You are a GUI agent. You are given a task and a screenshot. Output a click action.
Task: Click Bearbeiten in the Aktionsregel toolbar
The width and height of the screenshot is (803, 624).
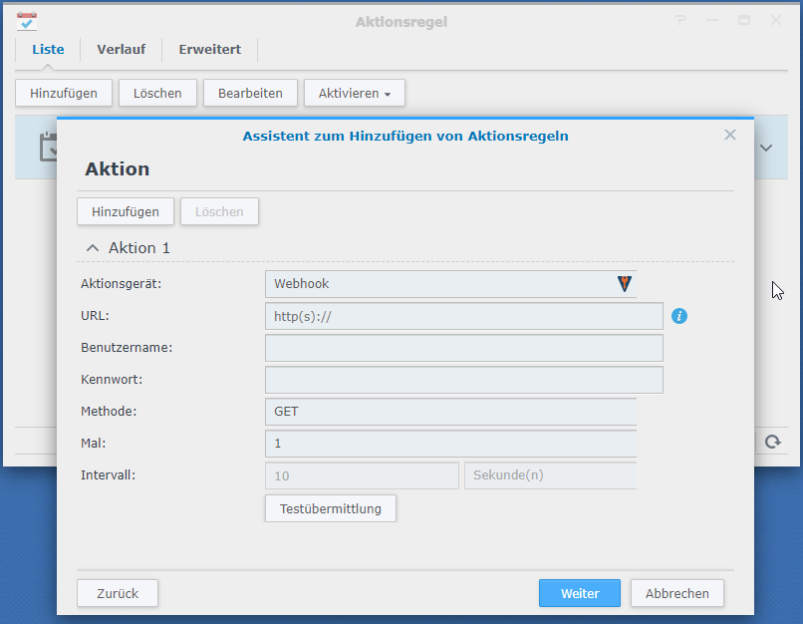[x=250, y=94]
